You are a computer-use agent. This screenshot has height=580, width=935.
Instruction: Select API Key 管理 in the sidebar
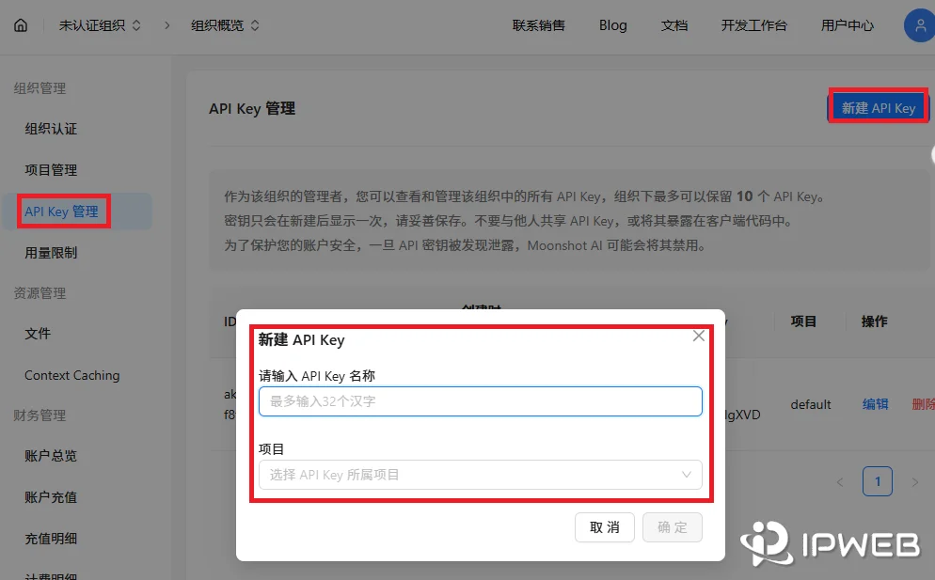61,211
